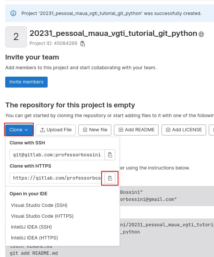Viewport: 214px width, 257px height.
Task: Click the Add LICENSE button
Action: (184, 130)
